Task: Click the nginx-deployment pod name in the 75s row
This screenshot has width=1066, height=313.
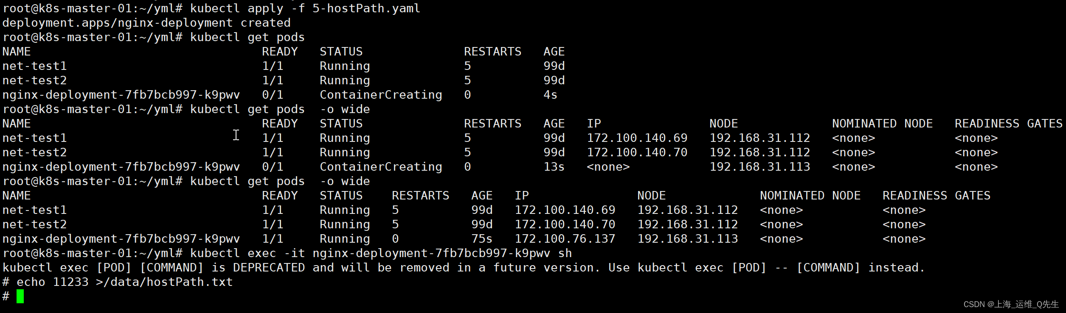Action: coord(121,239)
